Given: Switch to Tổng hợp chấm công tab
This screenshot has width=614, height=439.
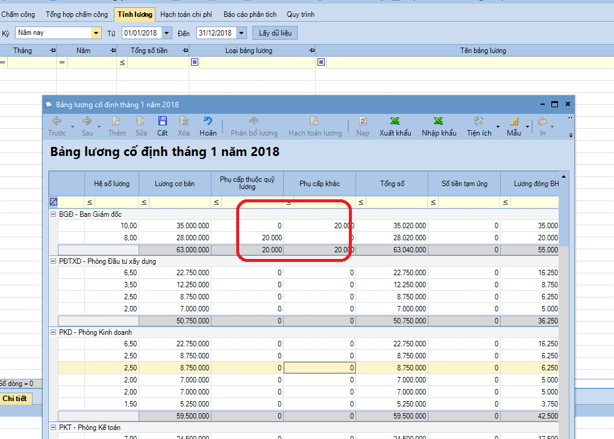Looking at the screenshot, I should (77, 14).
